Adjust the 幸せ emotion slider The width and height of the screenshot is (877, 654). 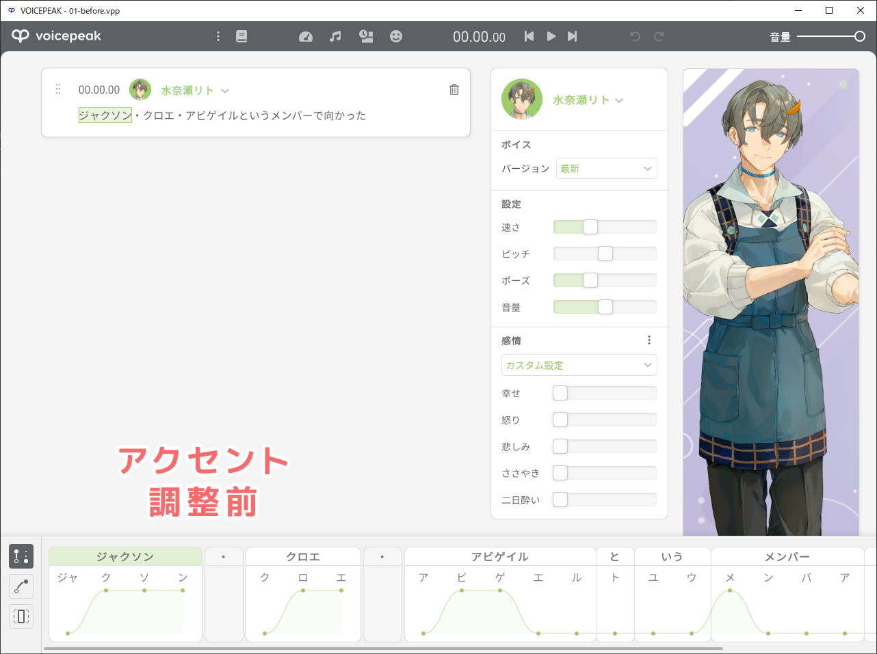[605, 393]
